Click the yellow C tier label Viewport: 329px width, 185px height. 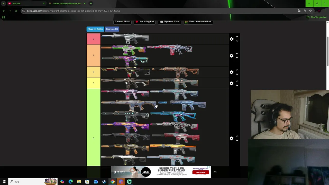pos(94,83)
